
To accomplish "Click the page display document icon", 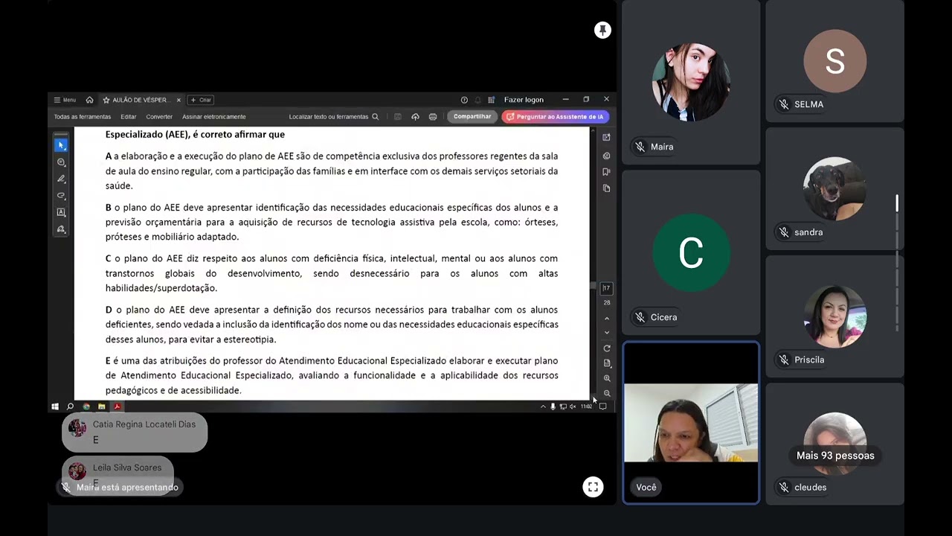I will [607, 363].
